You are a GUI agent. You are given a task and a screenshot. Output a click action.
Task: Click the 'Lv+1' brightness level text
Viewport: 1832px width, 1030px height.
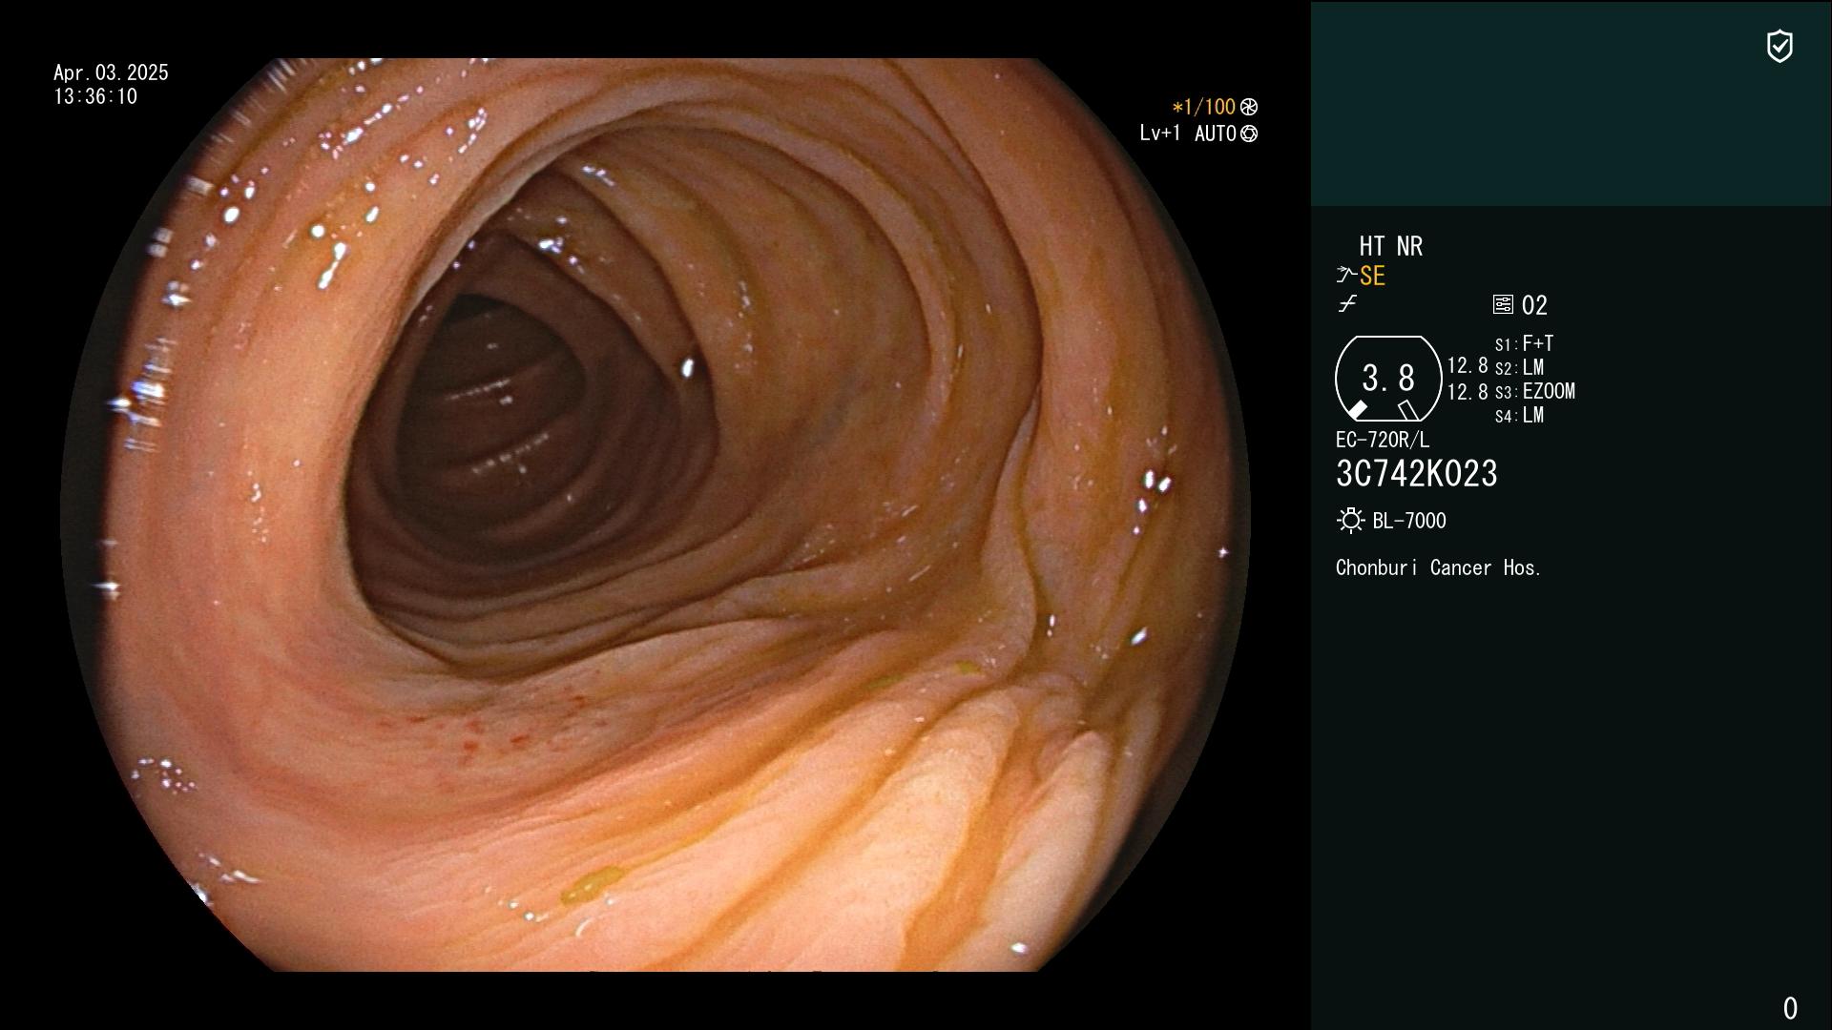(x=1159, y=134)
